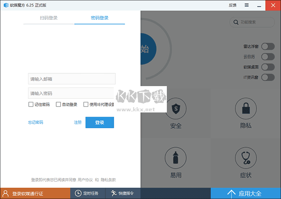This screenshot has width=281, height=199.
Task: Open the 隐私 padlock icon
Action: (246, 109)
